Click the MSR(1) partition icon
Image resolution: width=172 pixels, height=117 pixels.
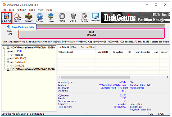(12, 55)
